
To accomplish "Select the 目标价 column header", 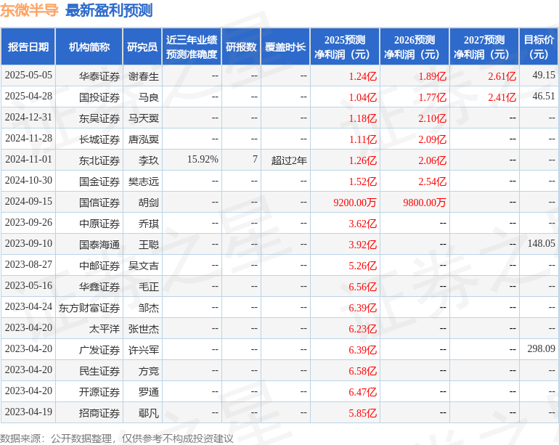I will tap(539, 46).
